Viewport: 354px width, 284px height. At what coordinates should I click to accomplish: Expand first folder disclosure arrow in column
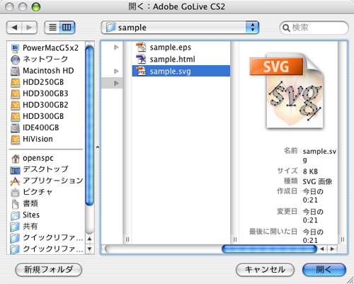[116, 47]
